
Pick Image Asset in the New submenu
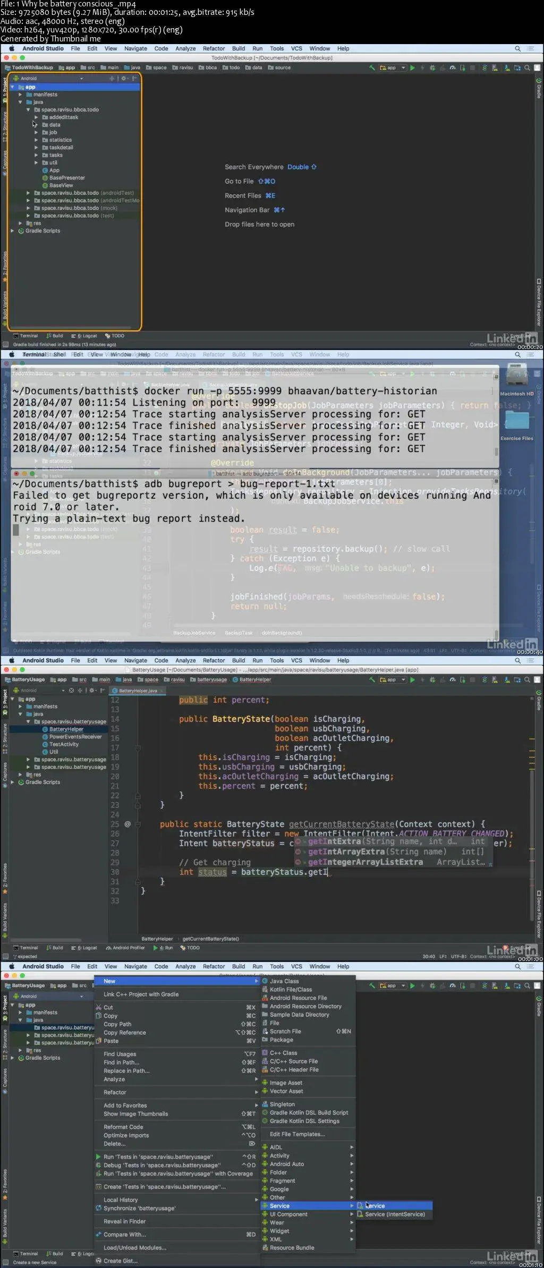click(285, 1083)
